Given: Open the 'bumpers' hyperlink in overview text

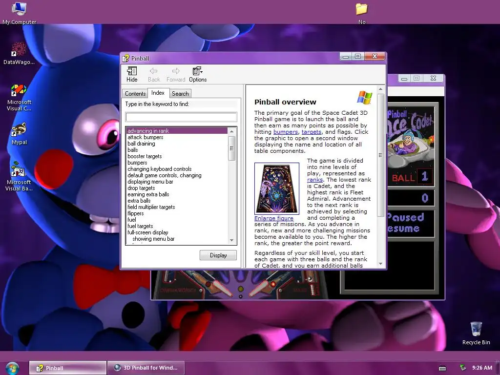Looking at the screenshot, I should [x=285, y=132].
